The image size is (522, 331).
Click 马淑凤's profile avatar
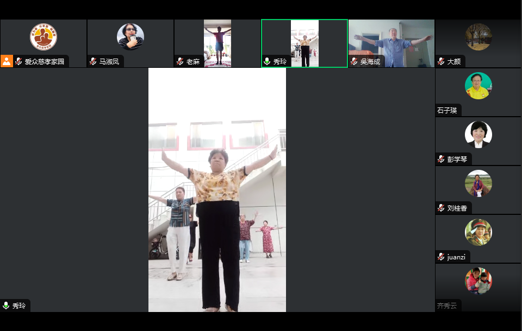coord(130,37)
